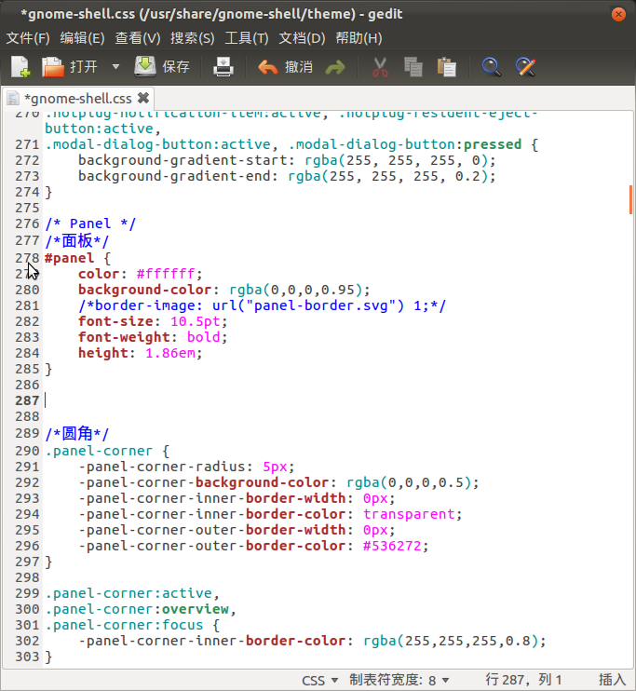Click the Print icon
The height and width of the screenshot is (691, 636).
click(x=223, y=67)
